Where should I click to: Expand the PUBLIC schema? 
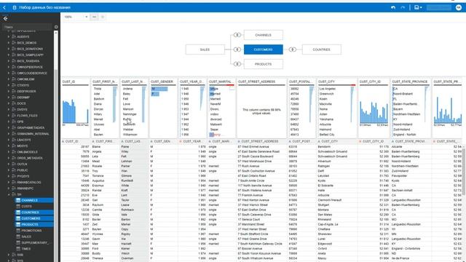pyautogui.click(x=8, y=170)
